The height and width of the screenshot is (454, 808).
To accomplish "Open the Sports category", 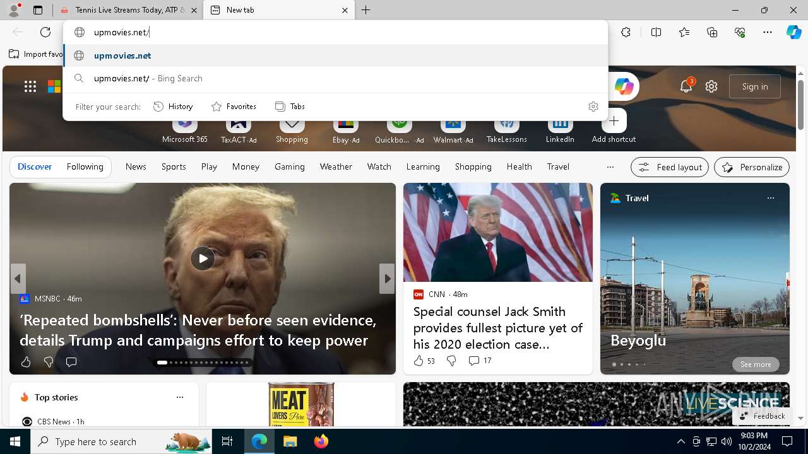I will [174, 166].
